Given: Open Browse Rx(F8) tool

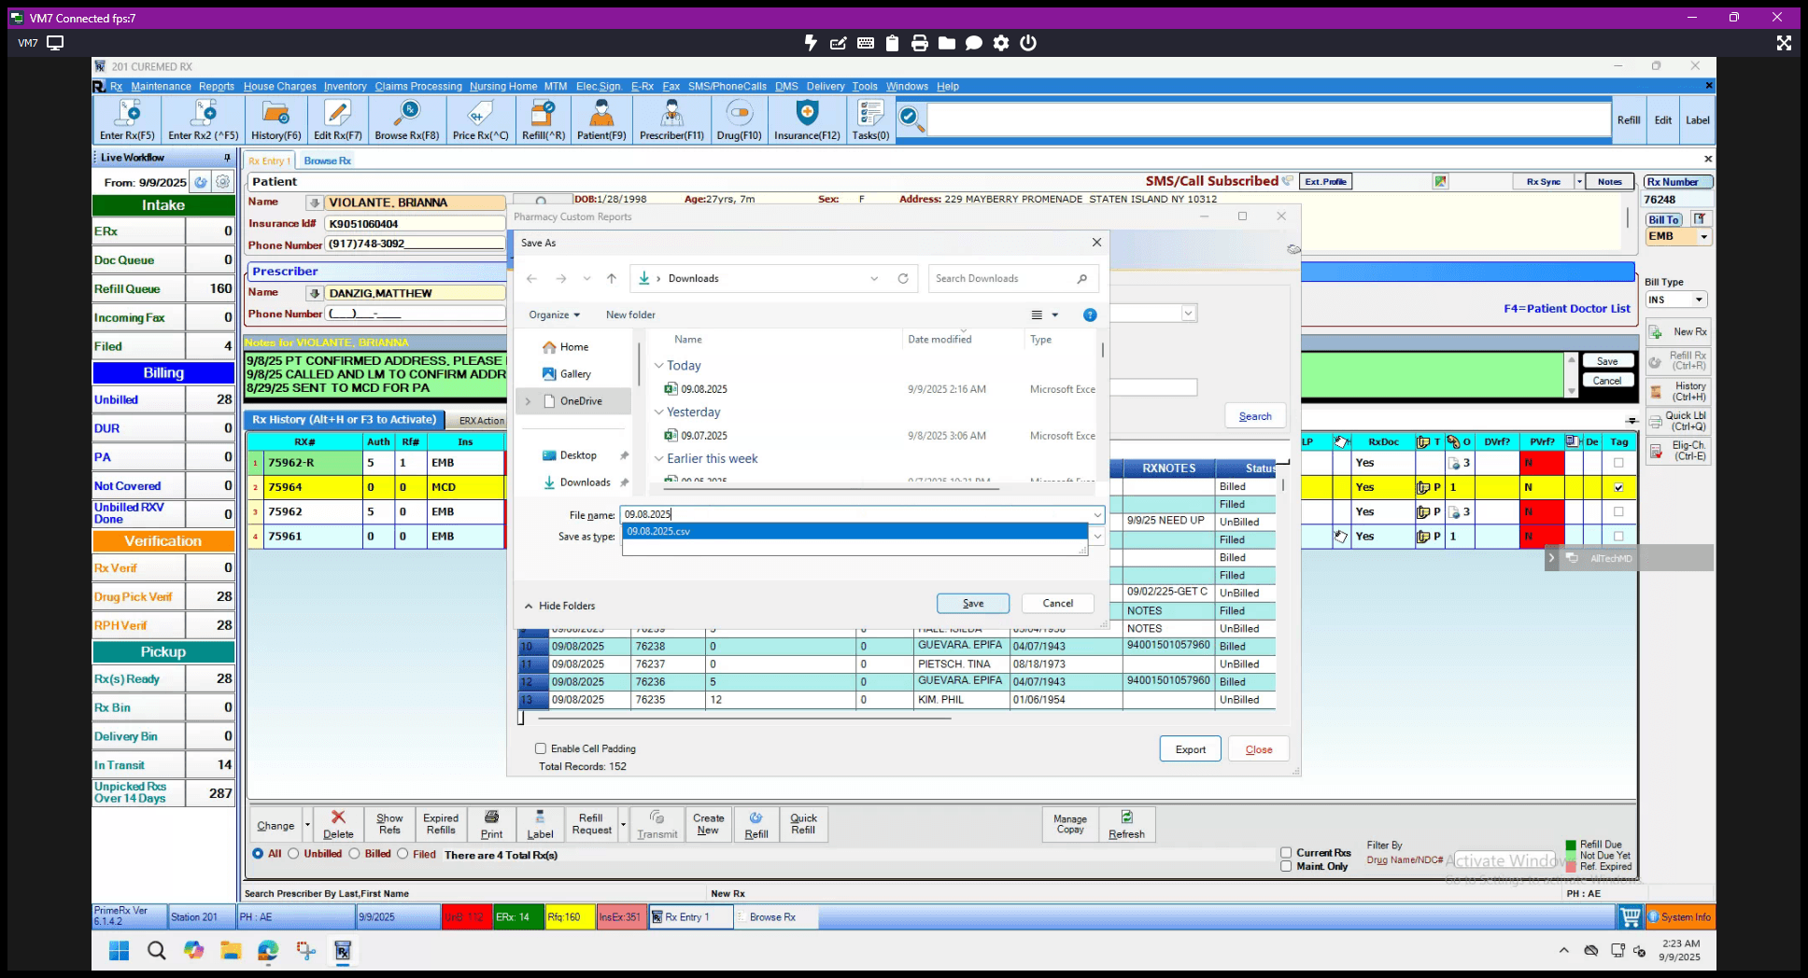Looking at the screenshot, I should [406, 120].
